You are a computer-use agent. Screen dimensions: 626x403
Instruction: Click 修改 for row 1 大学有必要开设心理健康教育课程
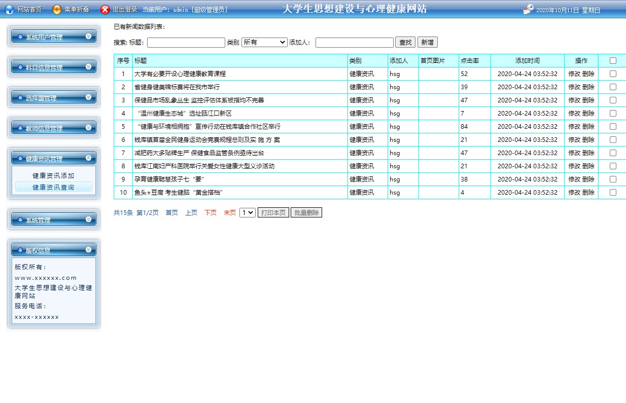(x=574, y=74)
